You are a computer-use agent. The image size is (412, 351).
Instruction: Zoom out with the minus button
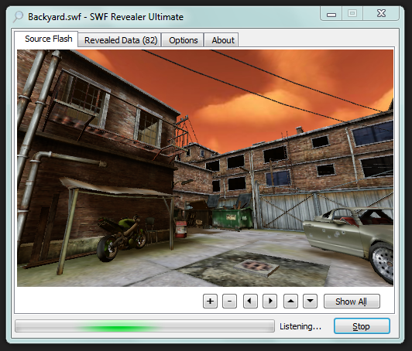[229, 301]
